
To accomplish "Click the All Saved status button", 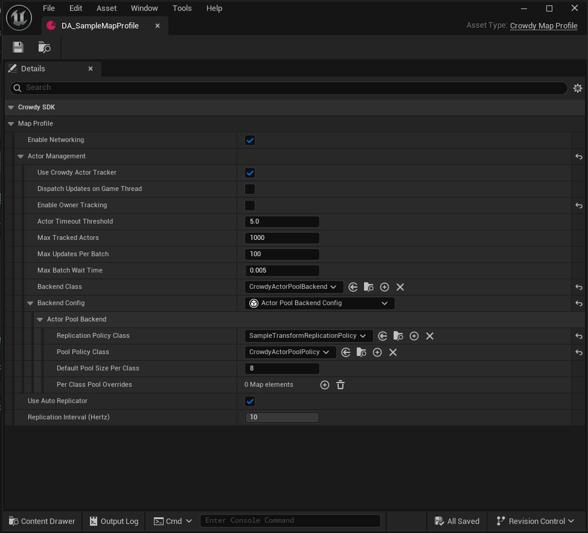I will pyautogui.click(x=457, y=522).
